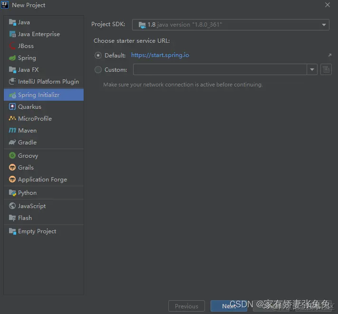Click the Empty Project folder icon
This screenshot has width=338, height=314.
click(12, 231)
